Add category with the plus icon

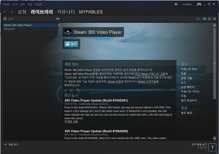59,25
